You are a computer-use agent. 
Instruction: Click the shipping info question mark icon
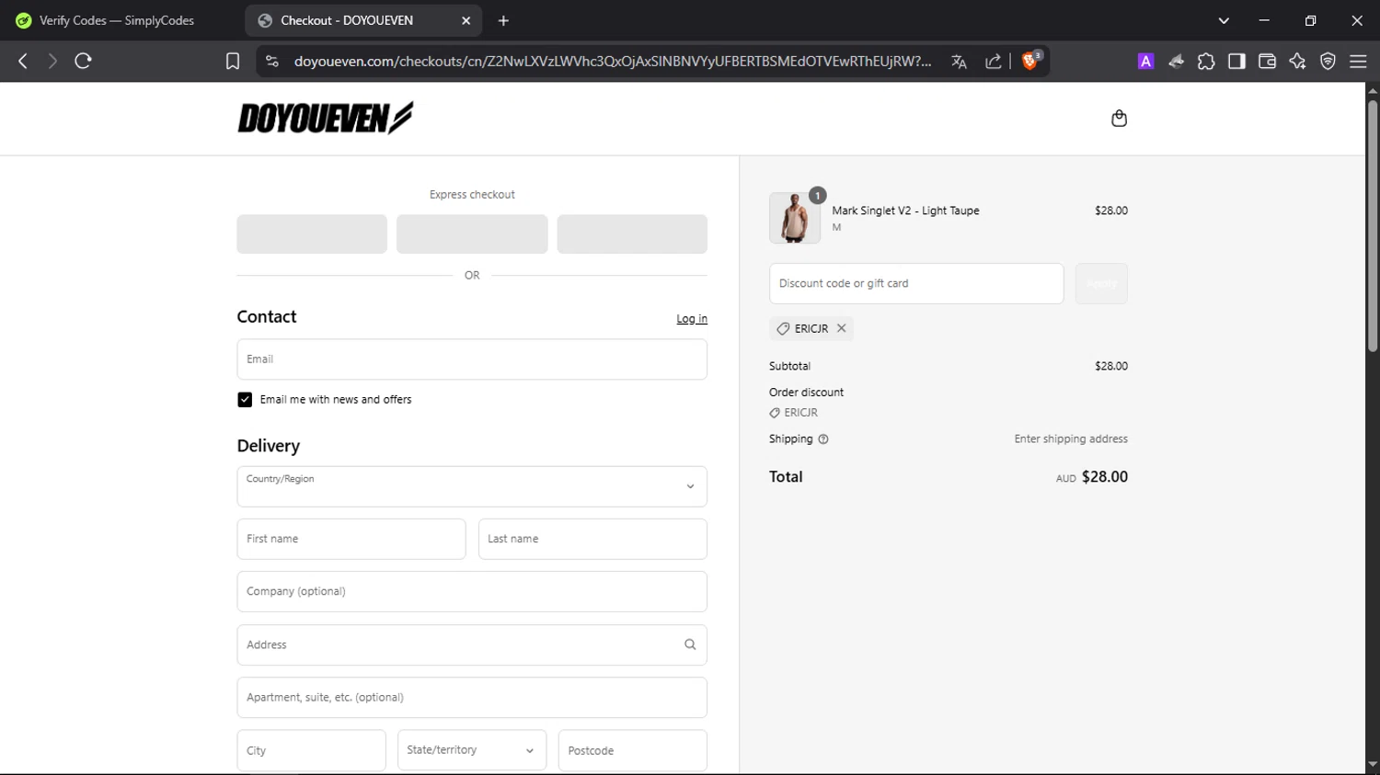[823, 439]
